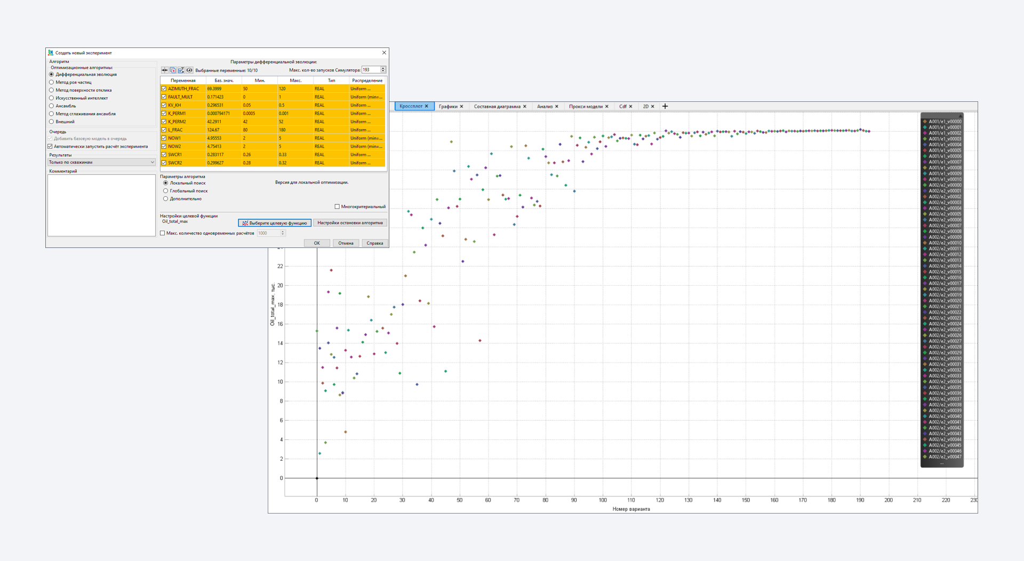Click the simultaneous calculations stepper showing 1000

tap(283, 233)
